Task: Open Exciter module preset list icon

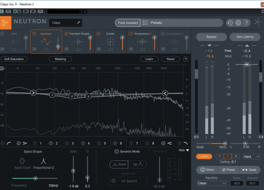Action: (99, 49)
